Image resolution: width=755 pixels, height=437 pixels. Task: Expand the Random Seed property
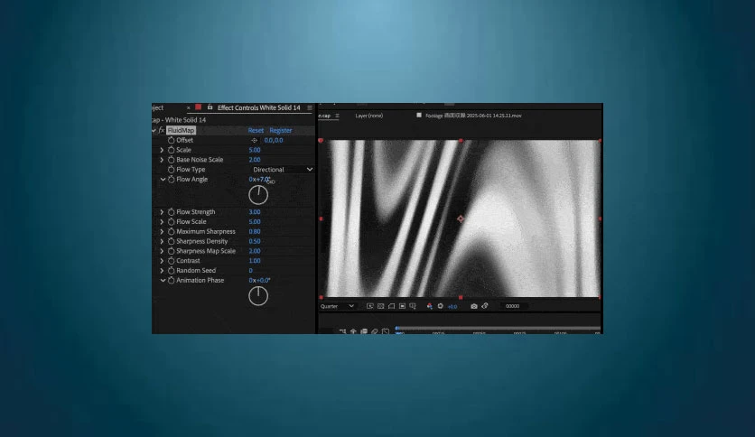pyautogui.click(x=162, y=271)
